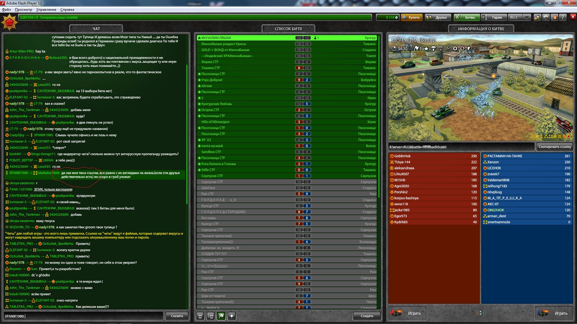Open the help question mark button

pyautogui.click(x=563, y=17)
